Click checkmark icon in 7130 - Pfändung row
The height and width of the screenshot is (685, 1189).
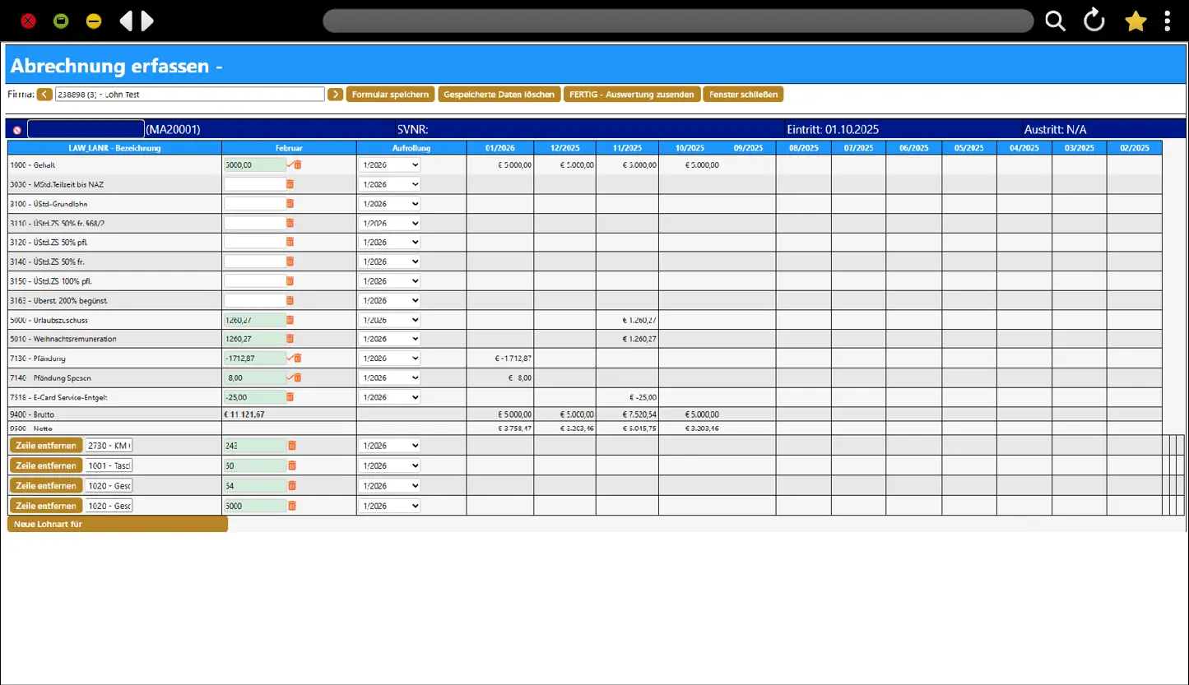290,358
